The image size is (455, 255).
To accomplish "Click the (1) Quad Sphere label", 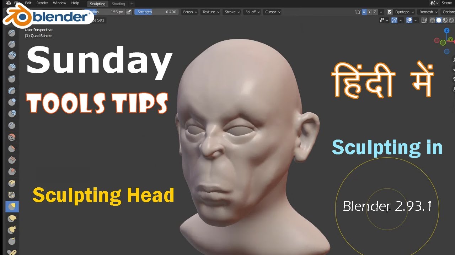I will click(38, 36).
